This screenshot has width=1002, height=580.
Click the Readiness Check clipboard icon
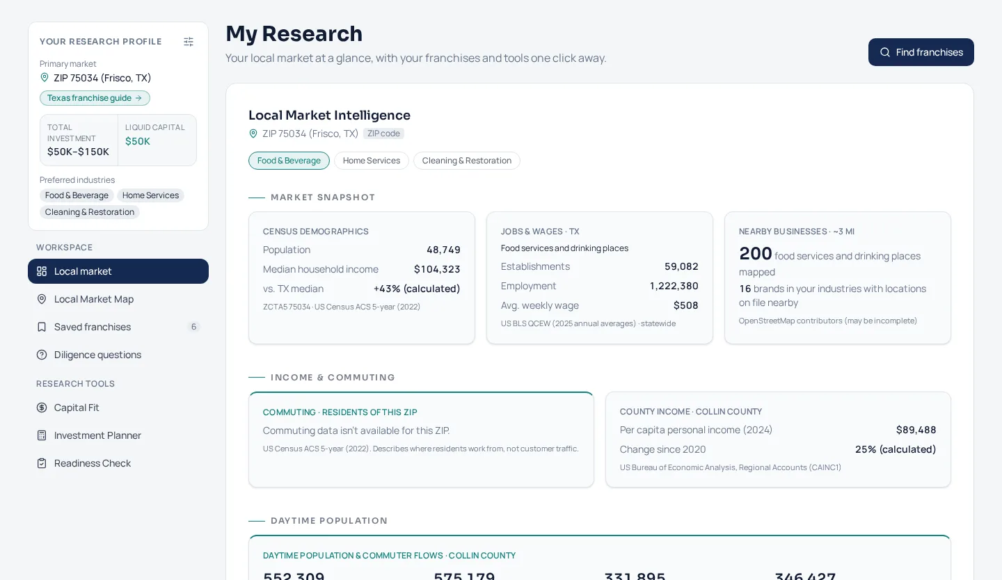[x=42, y=463]
